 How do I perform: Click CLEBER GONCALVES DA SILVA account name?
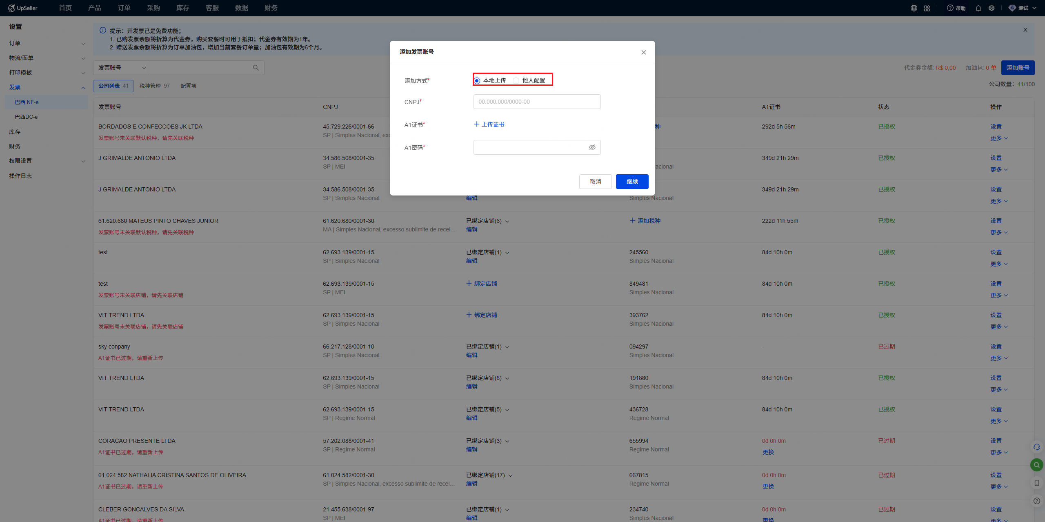(x=141, y=509)
